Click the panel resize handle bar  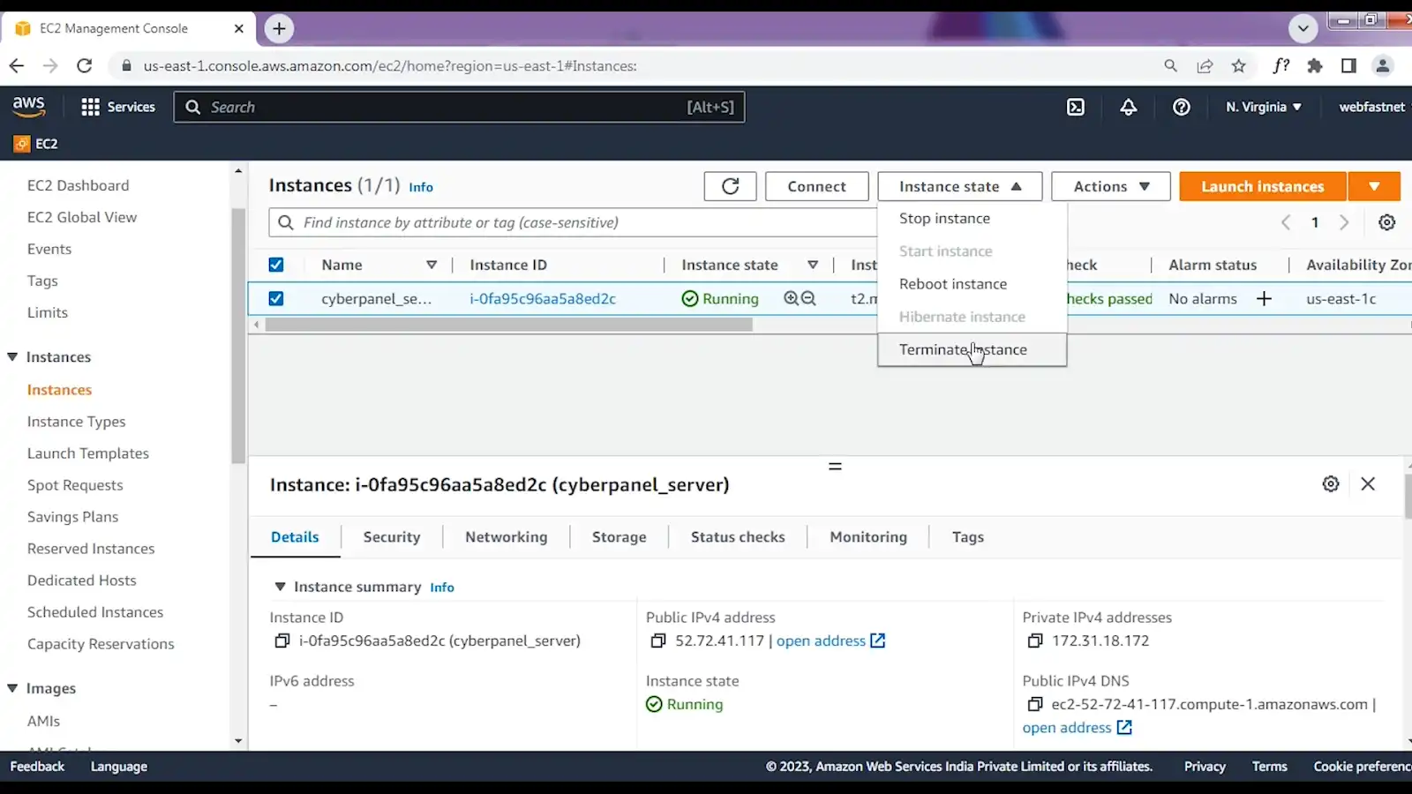pyautogui.click(x=835, y=466)
